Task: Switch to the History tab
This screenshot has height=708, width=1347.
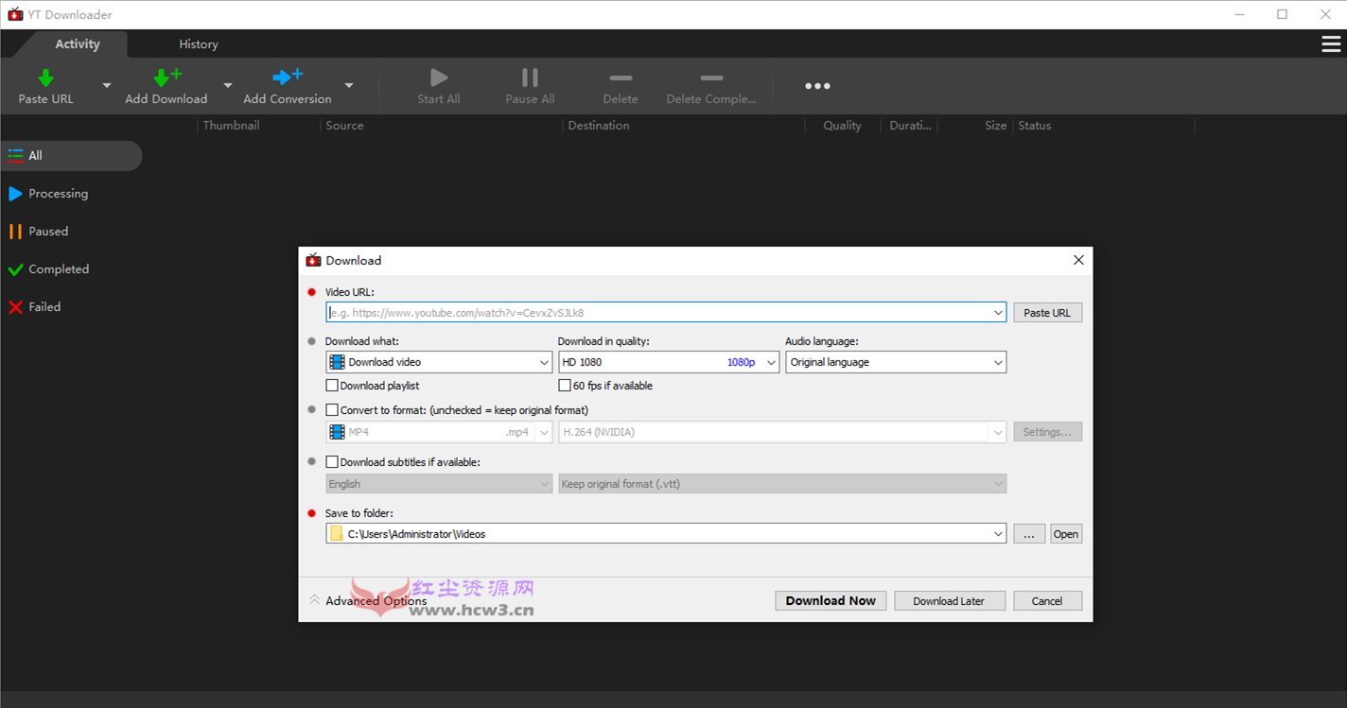Action: pyautogui.click(x=199, y=44)
